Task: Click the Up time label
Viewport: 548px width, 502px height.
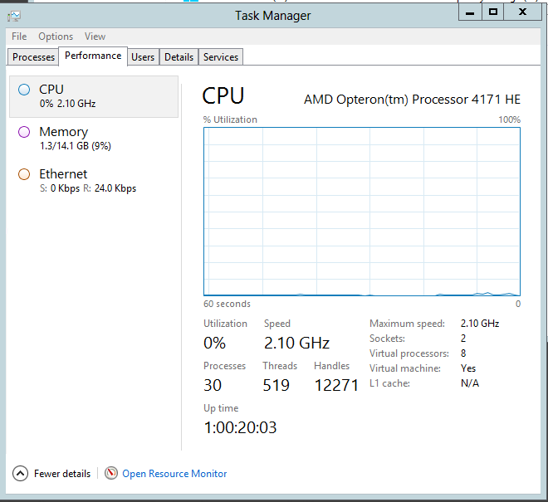Action: coord(221,408)
